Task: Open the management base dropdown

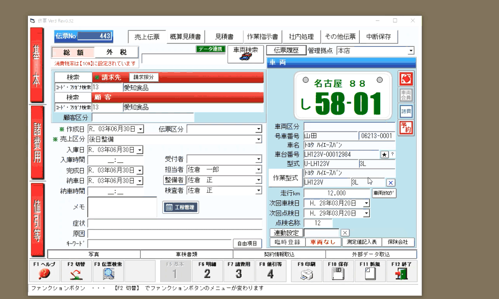Action: [x=411, y=50]
